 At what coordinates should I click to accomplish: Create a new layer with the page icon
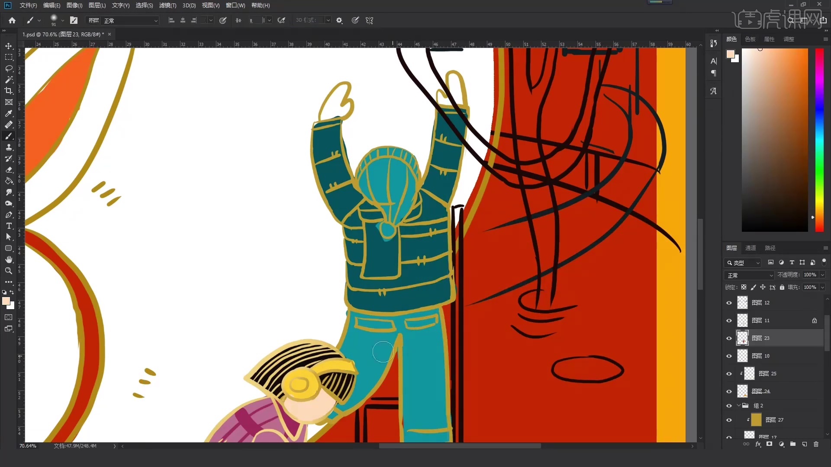[805, 444]
